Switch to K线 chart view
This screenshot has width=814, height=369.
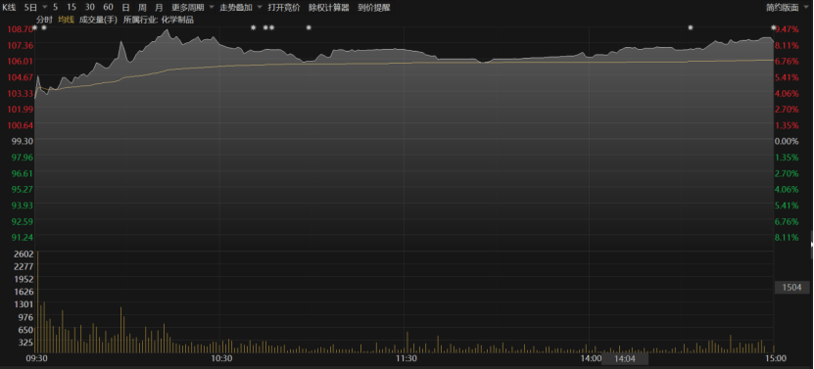point(10,8)
